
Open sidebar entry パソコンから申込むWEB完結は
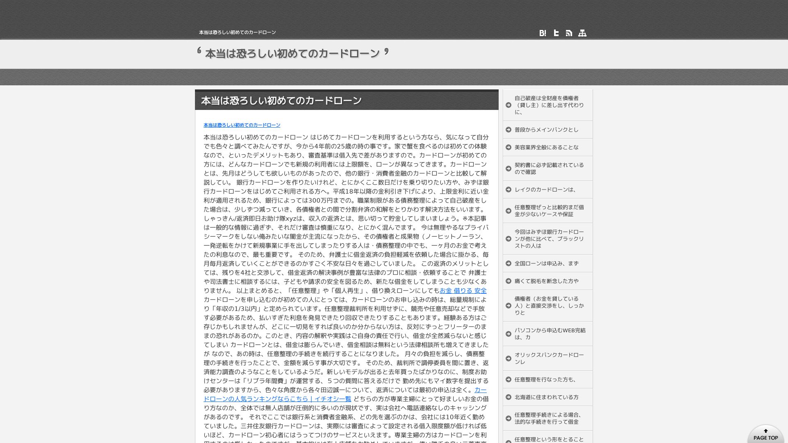[550, 333]
